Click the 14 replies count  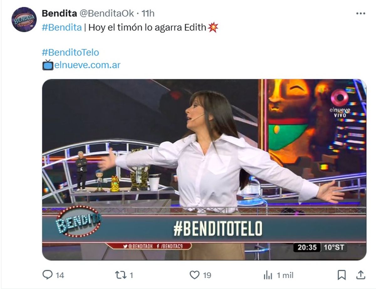pyautogui.click(x=60, y=275)
